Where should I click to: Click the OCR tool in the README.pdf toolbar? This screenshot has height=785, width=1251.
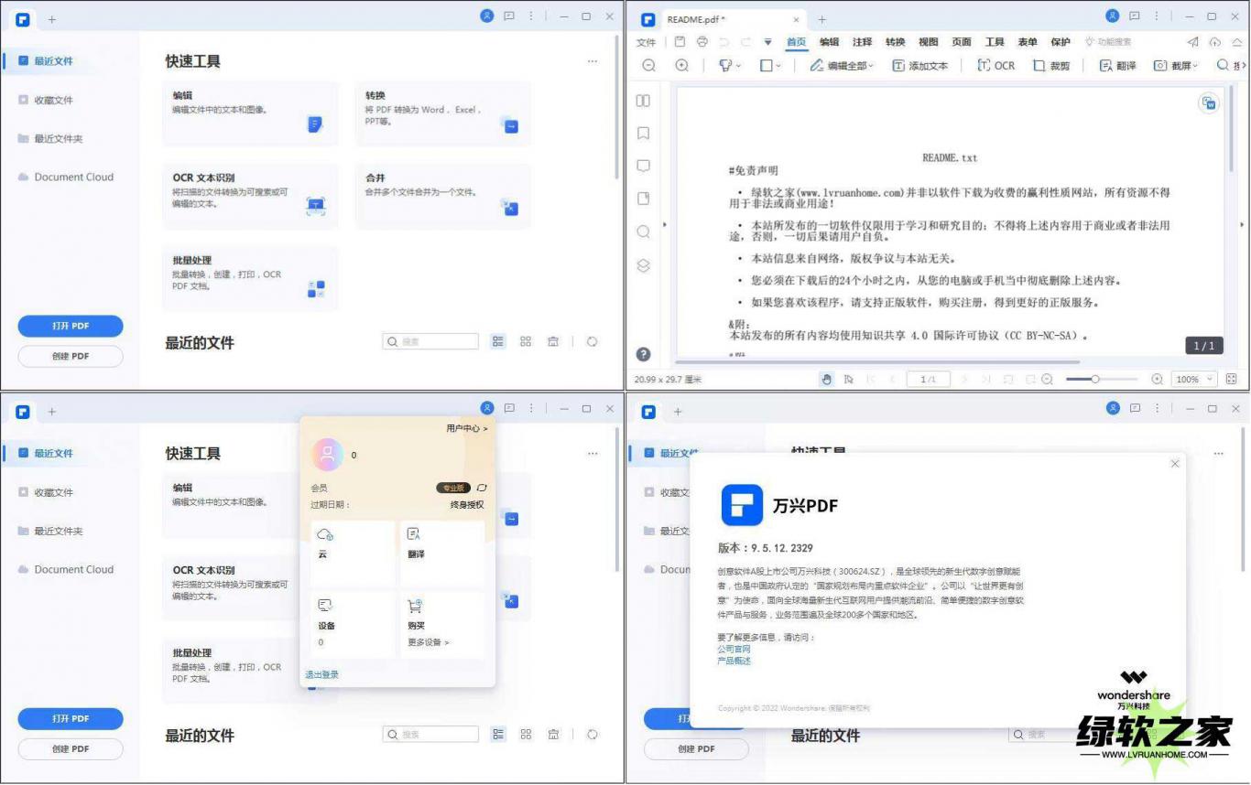pos(995,66)
